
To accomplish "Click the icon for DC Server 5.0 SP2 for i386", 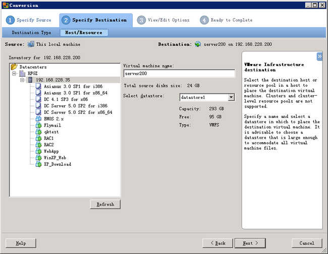I will coord(38,106).
